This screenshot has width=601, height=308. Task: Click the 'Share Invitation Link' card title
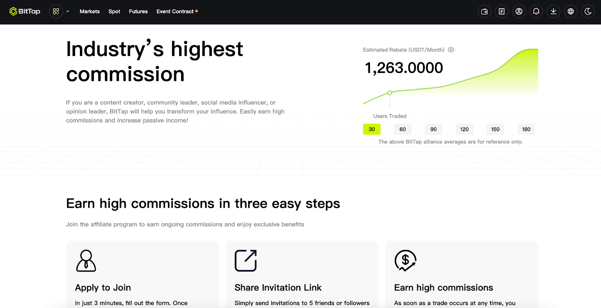click(278, 288)
